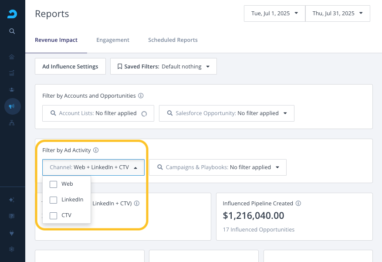Click the help question mark sidebar icon
382x262 pixels.
point(12,216)
